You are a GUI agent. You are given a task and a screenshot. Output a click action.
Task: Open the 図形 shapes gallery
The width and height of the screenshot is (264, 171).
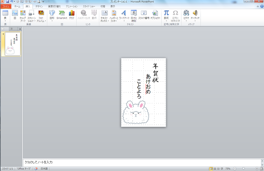point(52,16)
